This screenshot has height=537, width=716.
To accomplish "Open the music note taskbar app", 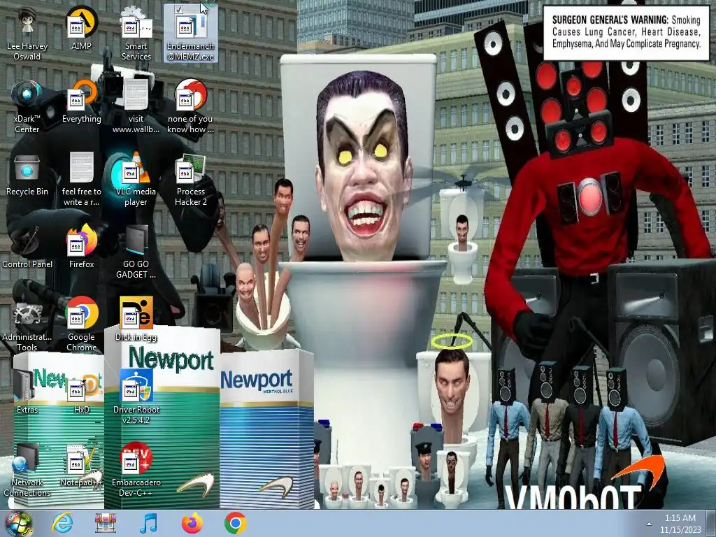I will tap(148, 523).
